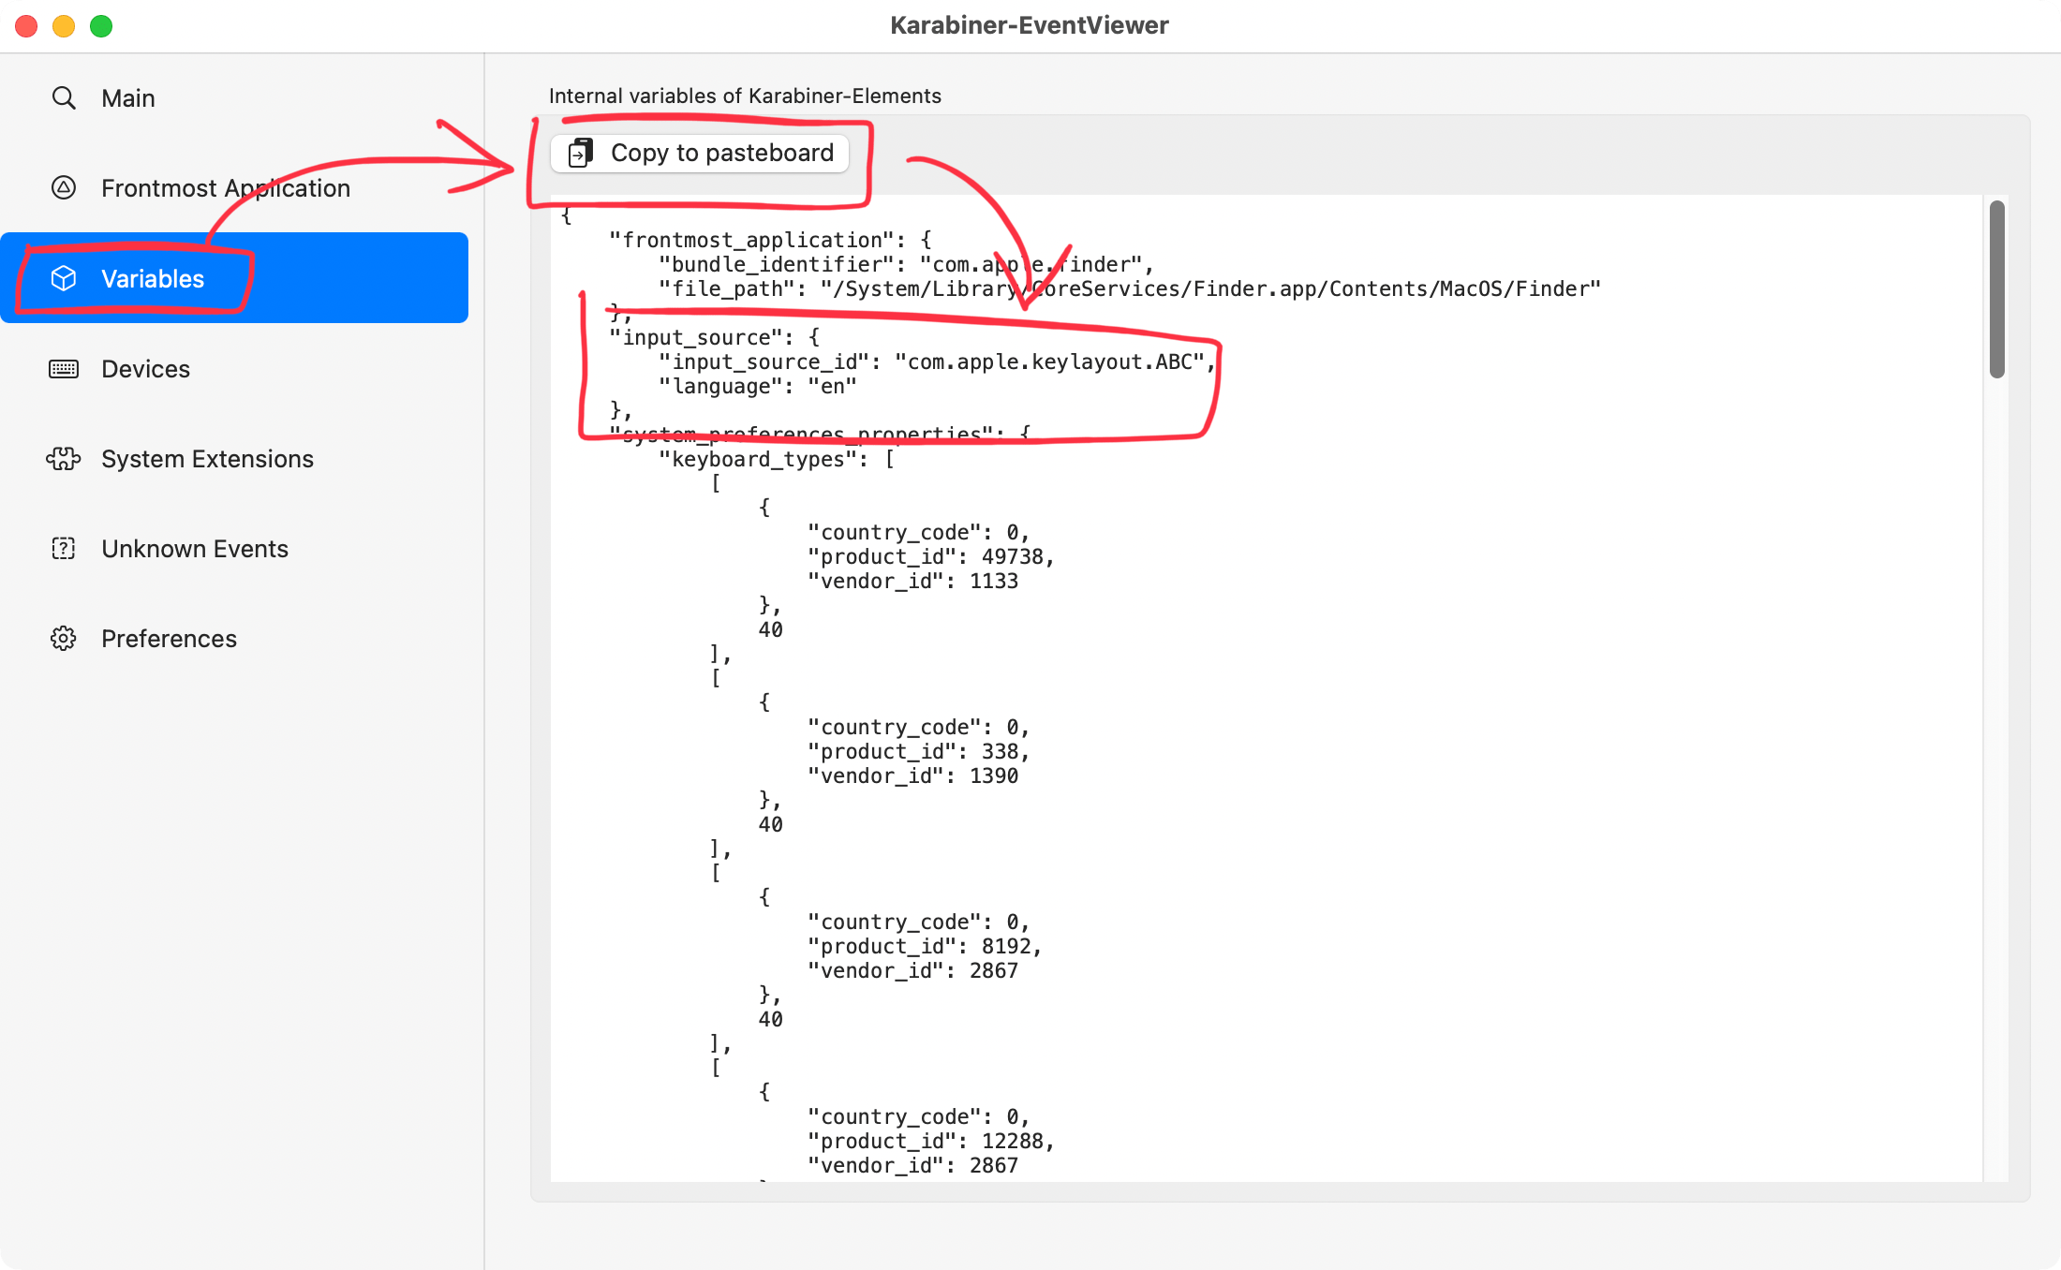Click the "input_source_id" com.apple.keylayout.ABC line
This screenshot has height=1270, width=2061.
point(937,362)
